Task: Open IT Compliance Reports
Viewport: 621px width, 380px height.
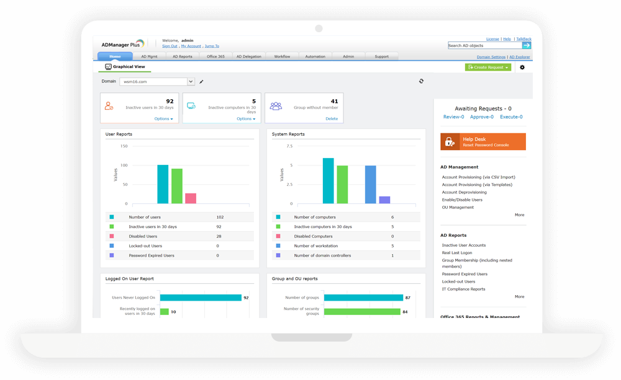Action: click(x=463, y=289)
